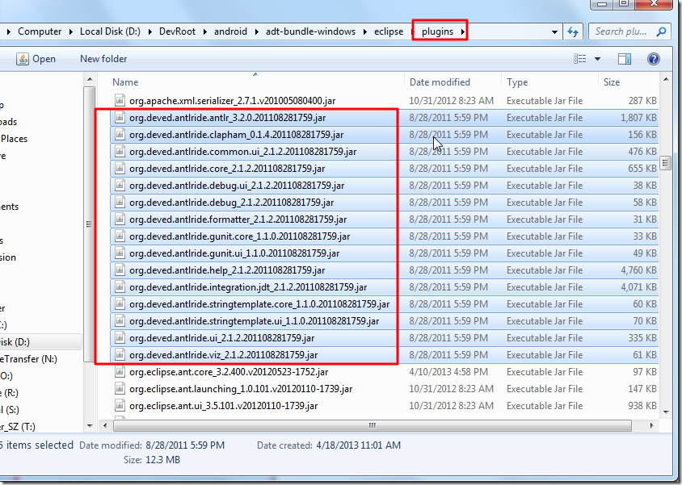Open the address bar history dropdown

pyautogui.click(x=554, y=31)
